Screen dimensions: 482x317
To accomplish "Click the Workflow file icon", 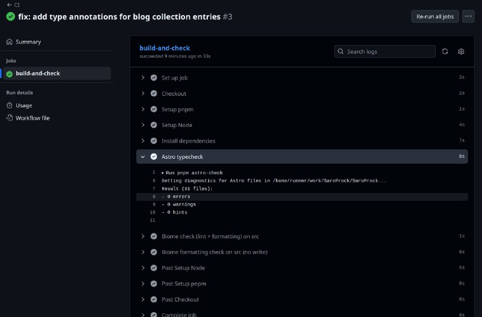I will pyautogui.click(x=10, y=118).
